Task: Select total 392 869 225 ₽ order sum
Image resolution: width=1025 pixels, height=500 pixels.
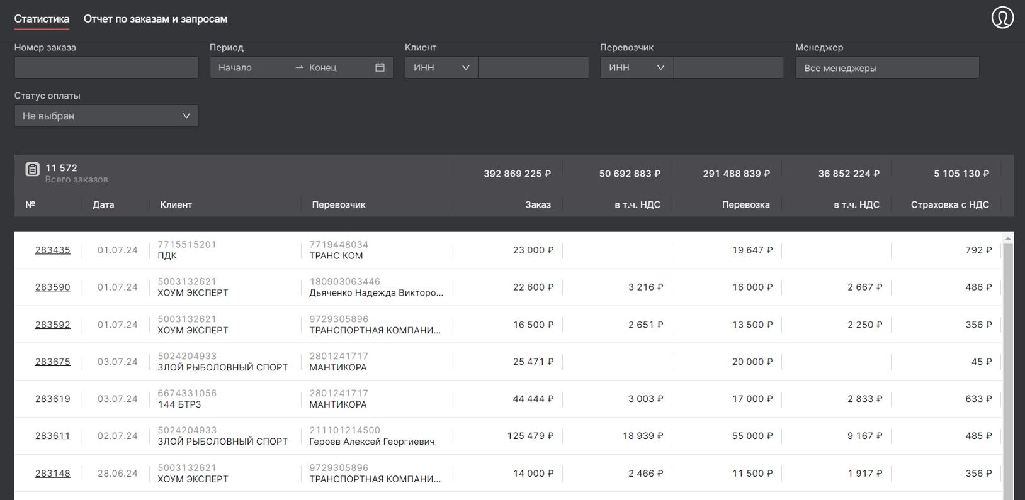Action: pyautogui.click(x=517, y=174)
